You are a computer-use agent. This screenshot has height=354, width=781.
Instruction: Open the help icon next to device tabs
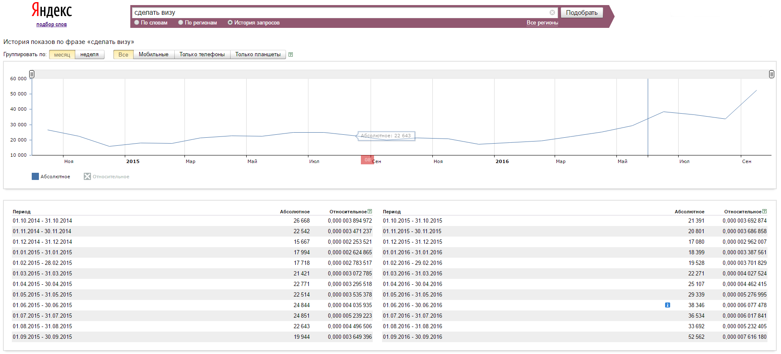click(x=291, y=54)
